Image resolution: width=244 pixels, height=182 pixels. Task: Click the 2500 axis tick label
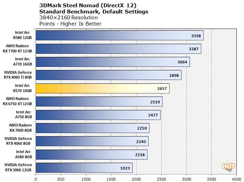161,179
